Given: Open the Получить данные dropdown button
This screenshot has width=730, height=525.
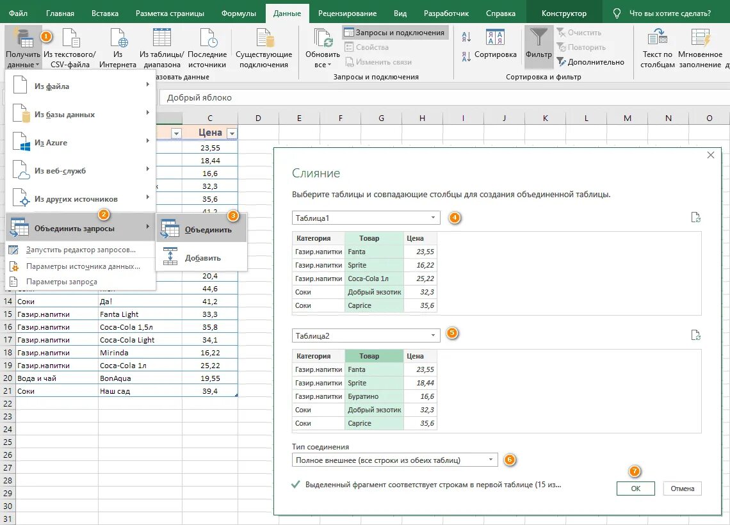Looking at the screenshot, I should [x=23, y=47].
